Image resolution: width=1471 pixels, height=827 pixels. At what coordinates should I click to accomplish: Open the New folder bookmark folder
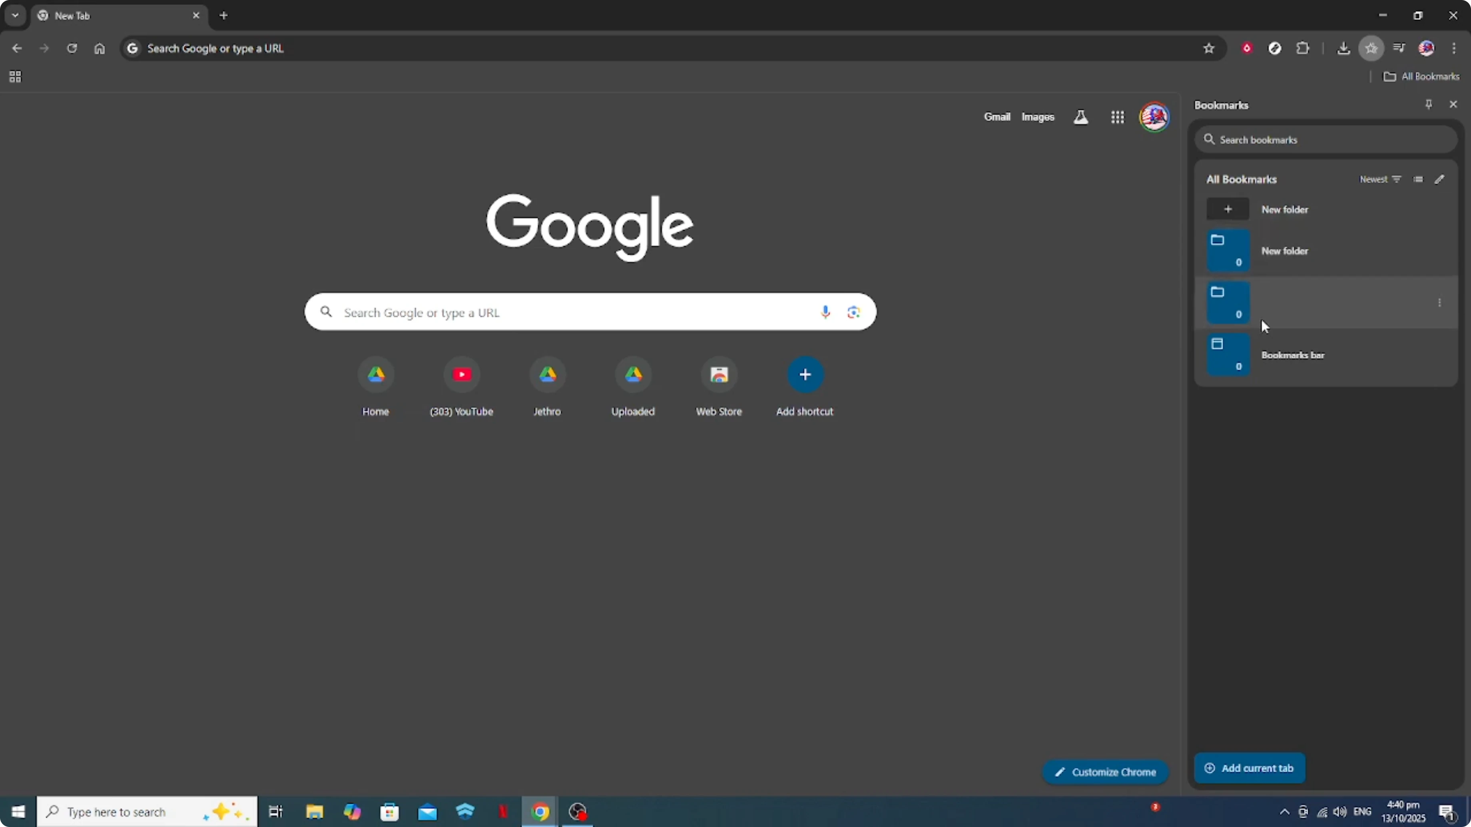[1326, 251]
